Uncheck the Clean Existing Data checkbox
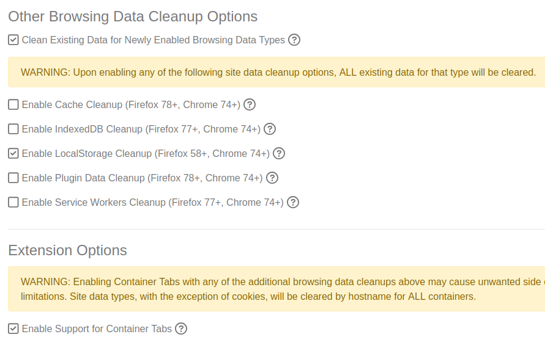Screen dimensions: 545x345 click(13, 40)
